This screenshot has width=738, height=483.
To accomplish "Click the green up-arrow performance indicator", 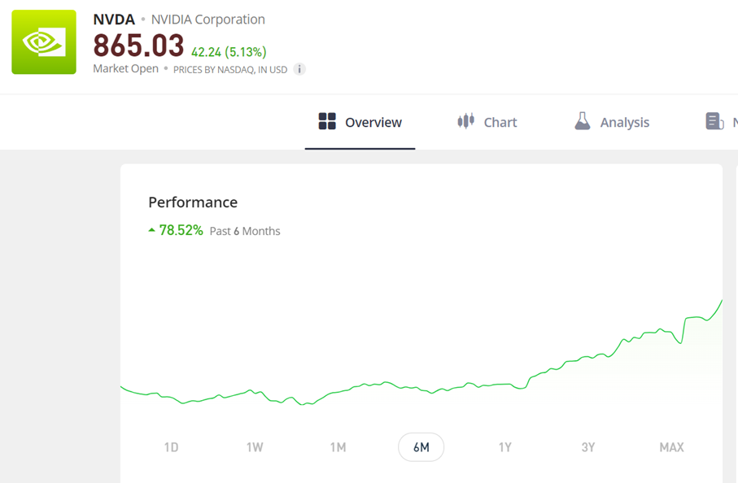I will click(x=151, y=230).
